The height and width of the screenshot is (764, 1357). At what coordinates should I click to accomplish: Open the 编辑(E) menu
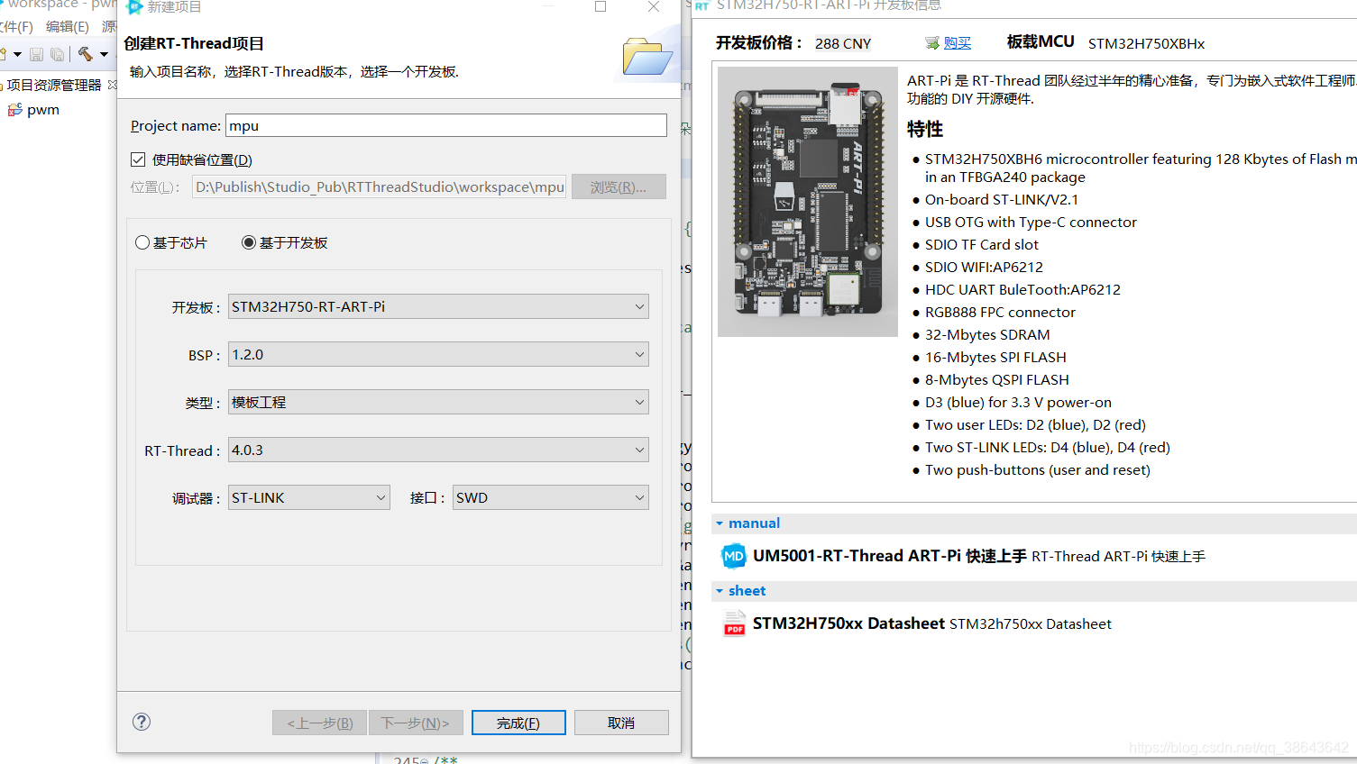[x=68, y=26]
